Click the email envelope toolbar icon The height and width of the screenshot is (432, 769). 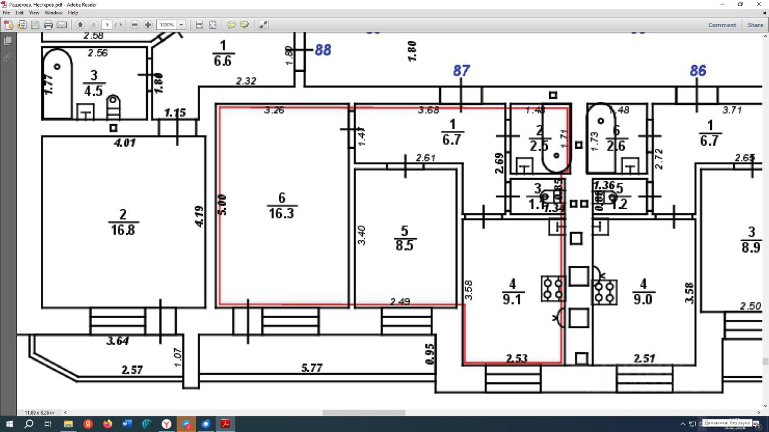61,25
